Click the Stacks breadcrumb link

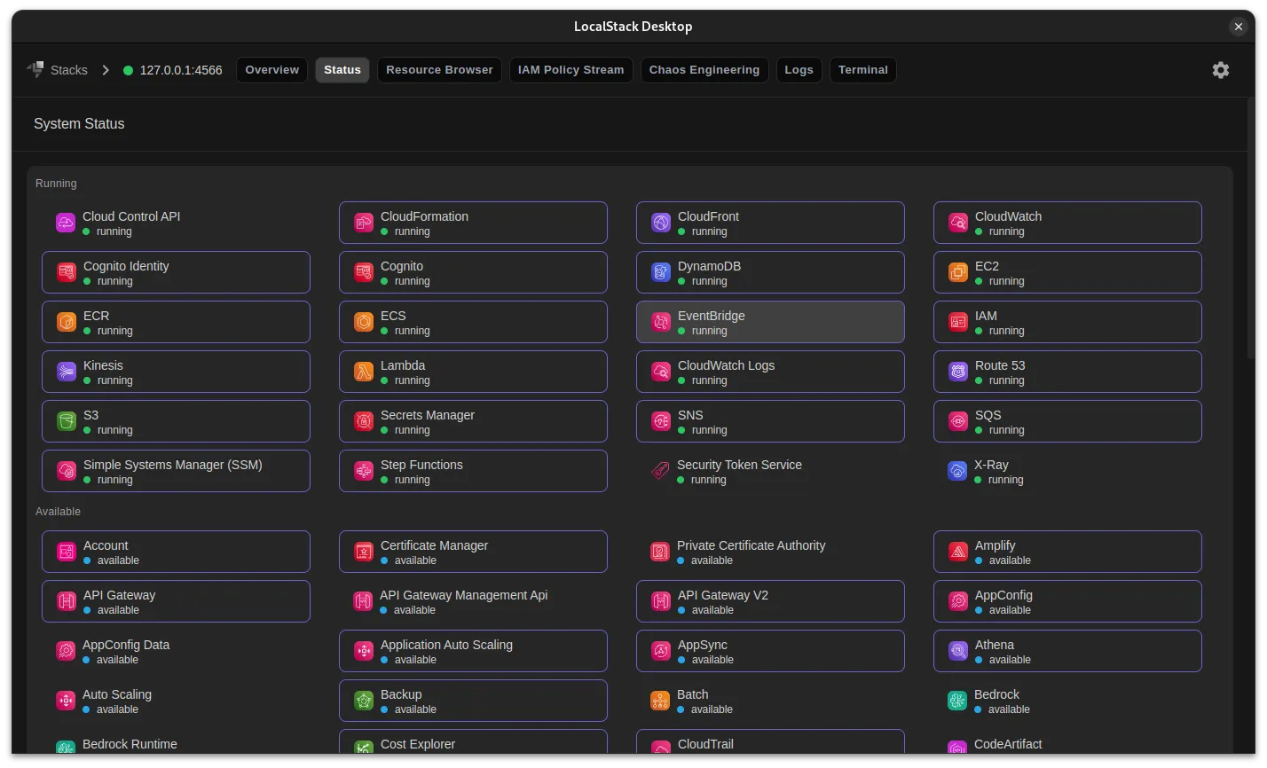point(68,70)
